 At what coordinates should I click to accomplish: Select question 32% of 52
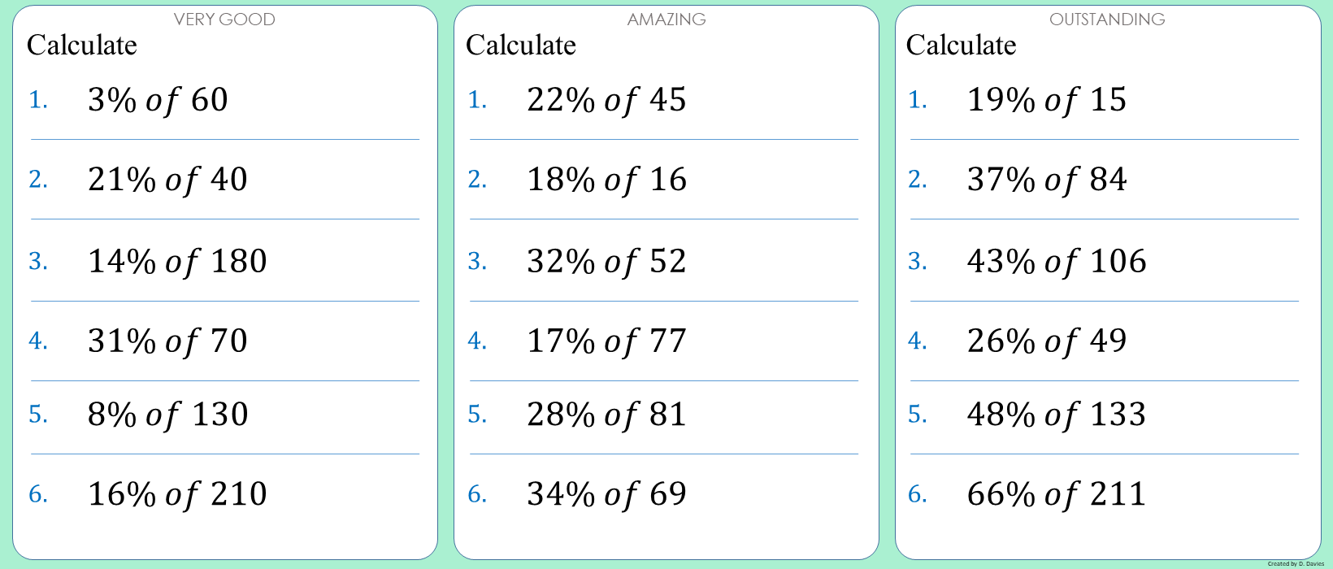pos(606,262)
